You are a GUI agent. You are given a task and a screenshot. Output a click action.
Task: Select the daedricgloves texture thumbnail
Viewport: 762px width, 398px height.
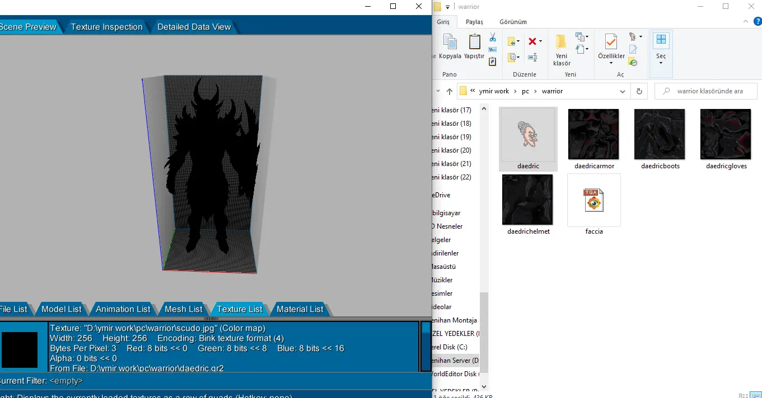(726, 134)
